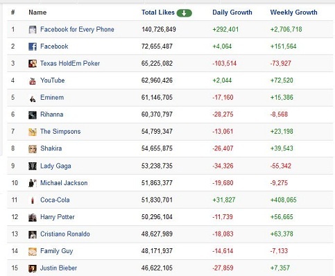Image resolution: width=335 pixels, height=276 pixels.
Task: Select the Name column header
Action: [37, 12]
